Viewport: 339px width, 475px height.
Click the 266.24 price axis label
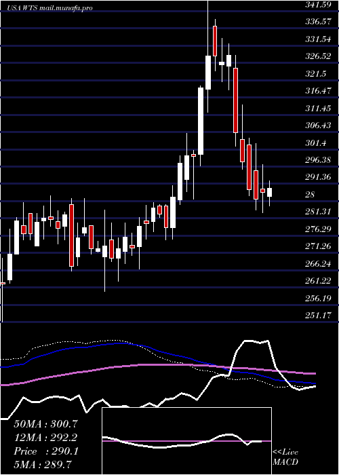tap(317, 263)
